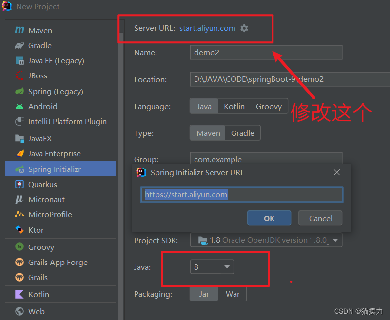
Task: Click the Group input field
Action: click(x=266, y=158)
